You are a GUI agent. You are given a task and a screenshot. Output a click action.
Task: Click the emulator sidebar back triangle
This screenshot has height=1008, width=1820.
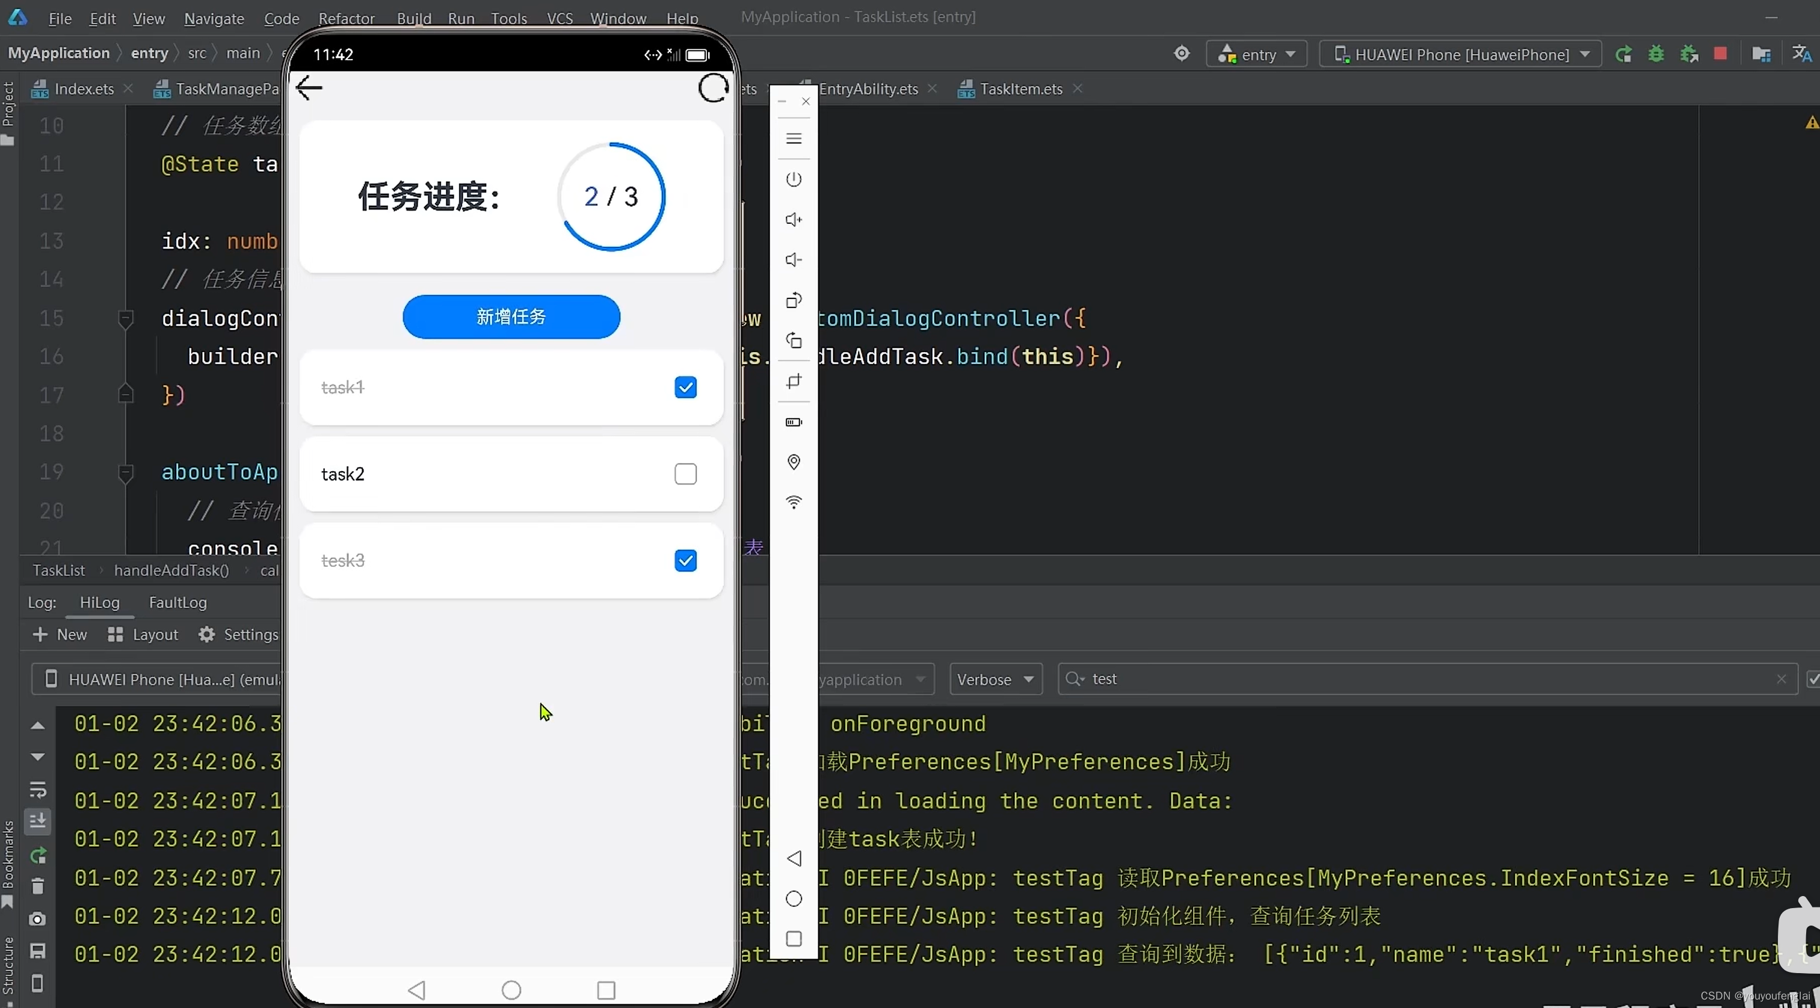click(x=794, y=858)
